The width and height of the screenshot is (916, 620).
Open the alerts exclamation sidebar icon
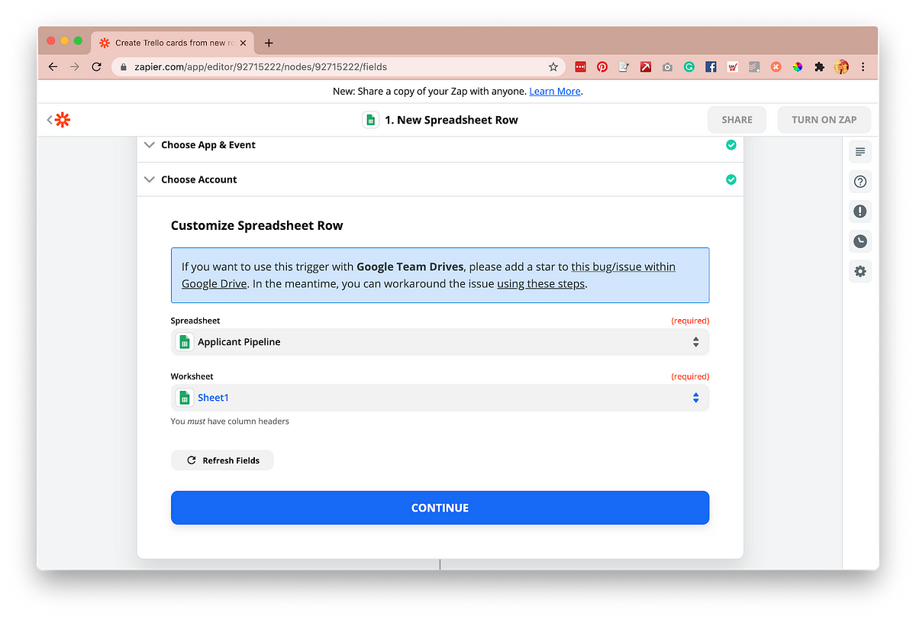point(860,212)
